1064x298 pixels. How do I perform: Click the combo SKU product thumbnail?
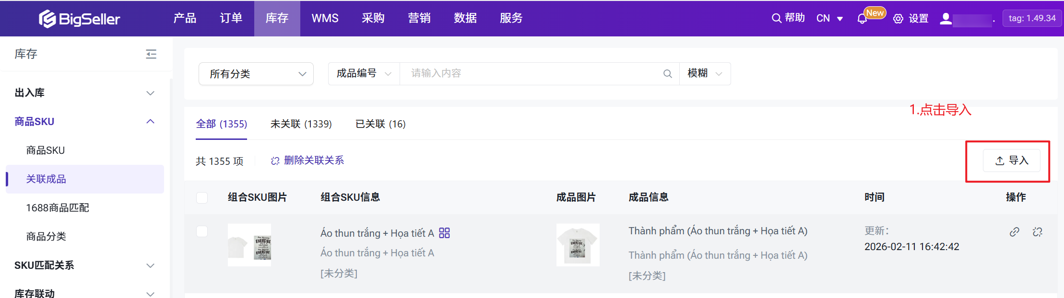249,245
